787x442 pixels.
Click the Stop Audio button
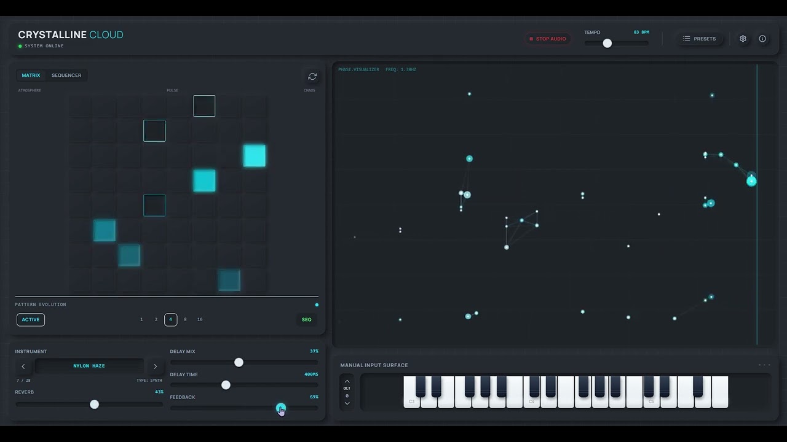[x=547, y=39]
